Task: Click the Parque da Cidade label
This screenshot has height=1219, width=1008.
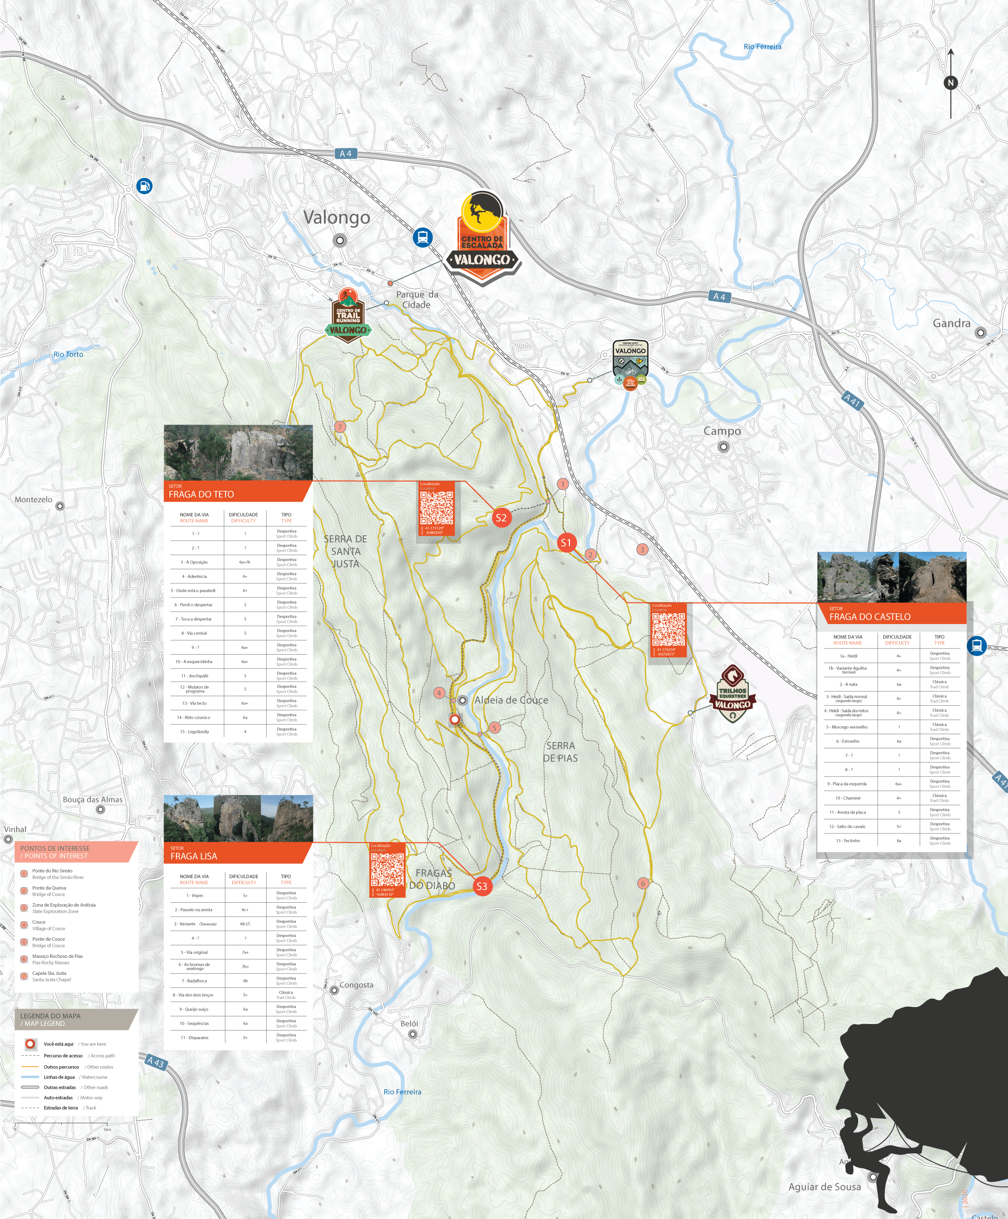Action: point(417,300)
